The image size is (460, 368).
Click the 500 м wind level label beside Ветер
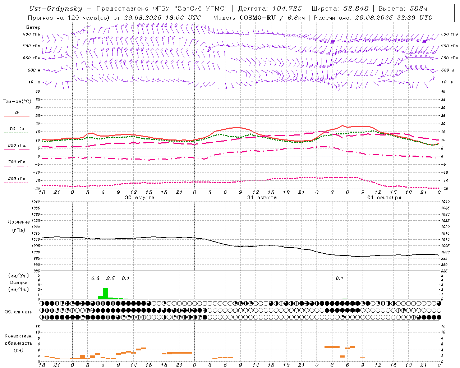click(x=34, y=70)
